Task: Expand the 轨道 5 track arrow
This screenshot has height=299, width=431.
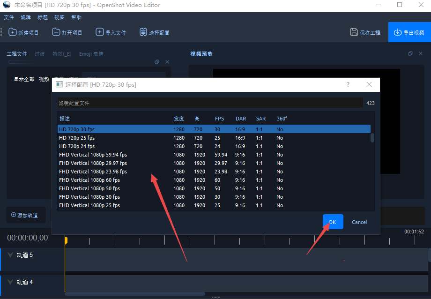Action: (x=10, y=255)
